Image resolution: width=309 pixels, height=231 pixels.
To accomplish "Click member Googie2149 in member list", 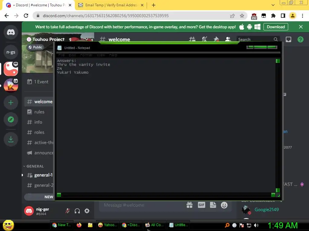I will (267, 210).
